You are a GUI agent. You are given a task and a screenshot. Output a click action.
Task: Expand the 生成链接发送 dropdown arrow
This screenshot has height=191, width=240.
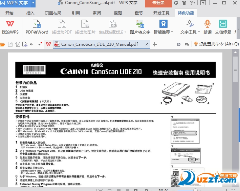pos(125,32)
